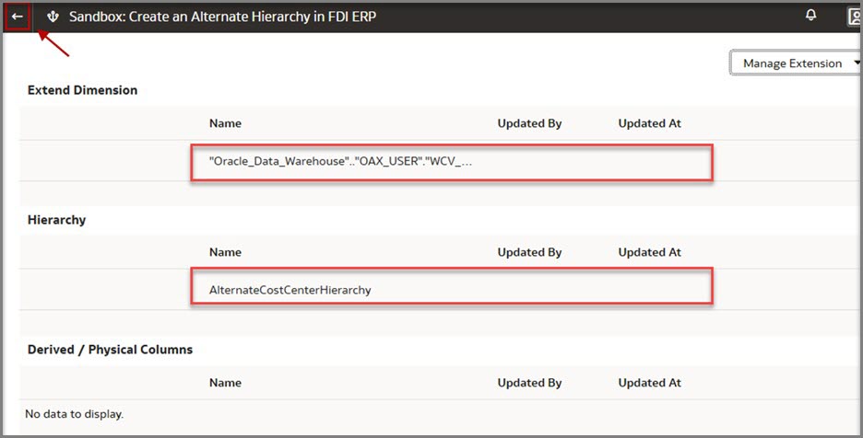Click Updated At header in Derived / Physical Columns
Screen dimensions: 863x438
point(649,383)
